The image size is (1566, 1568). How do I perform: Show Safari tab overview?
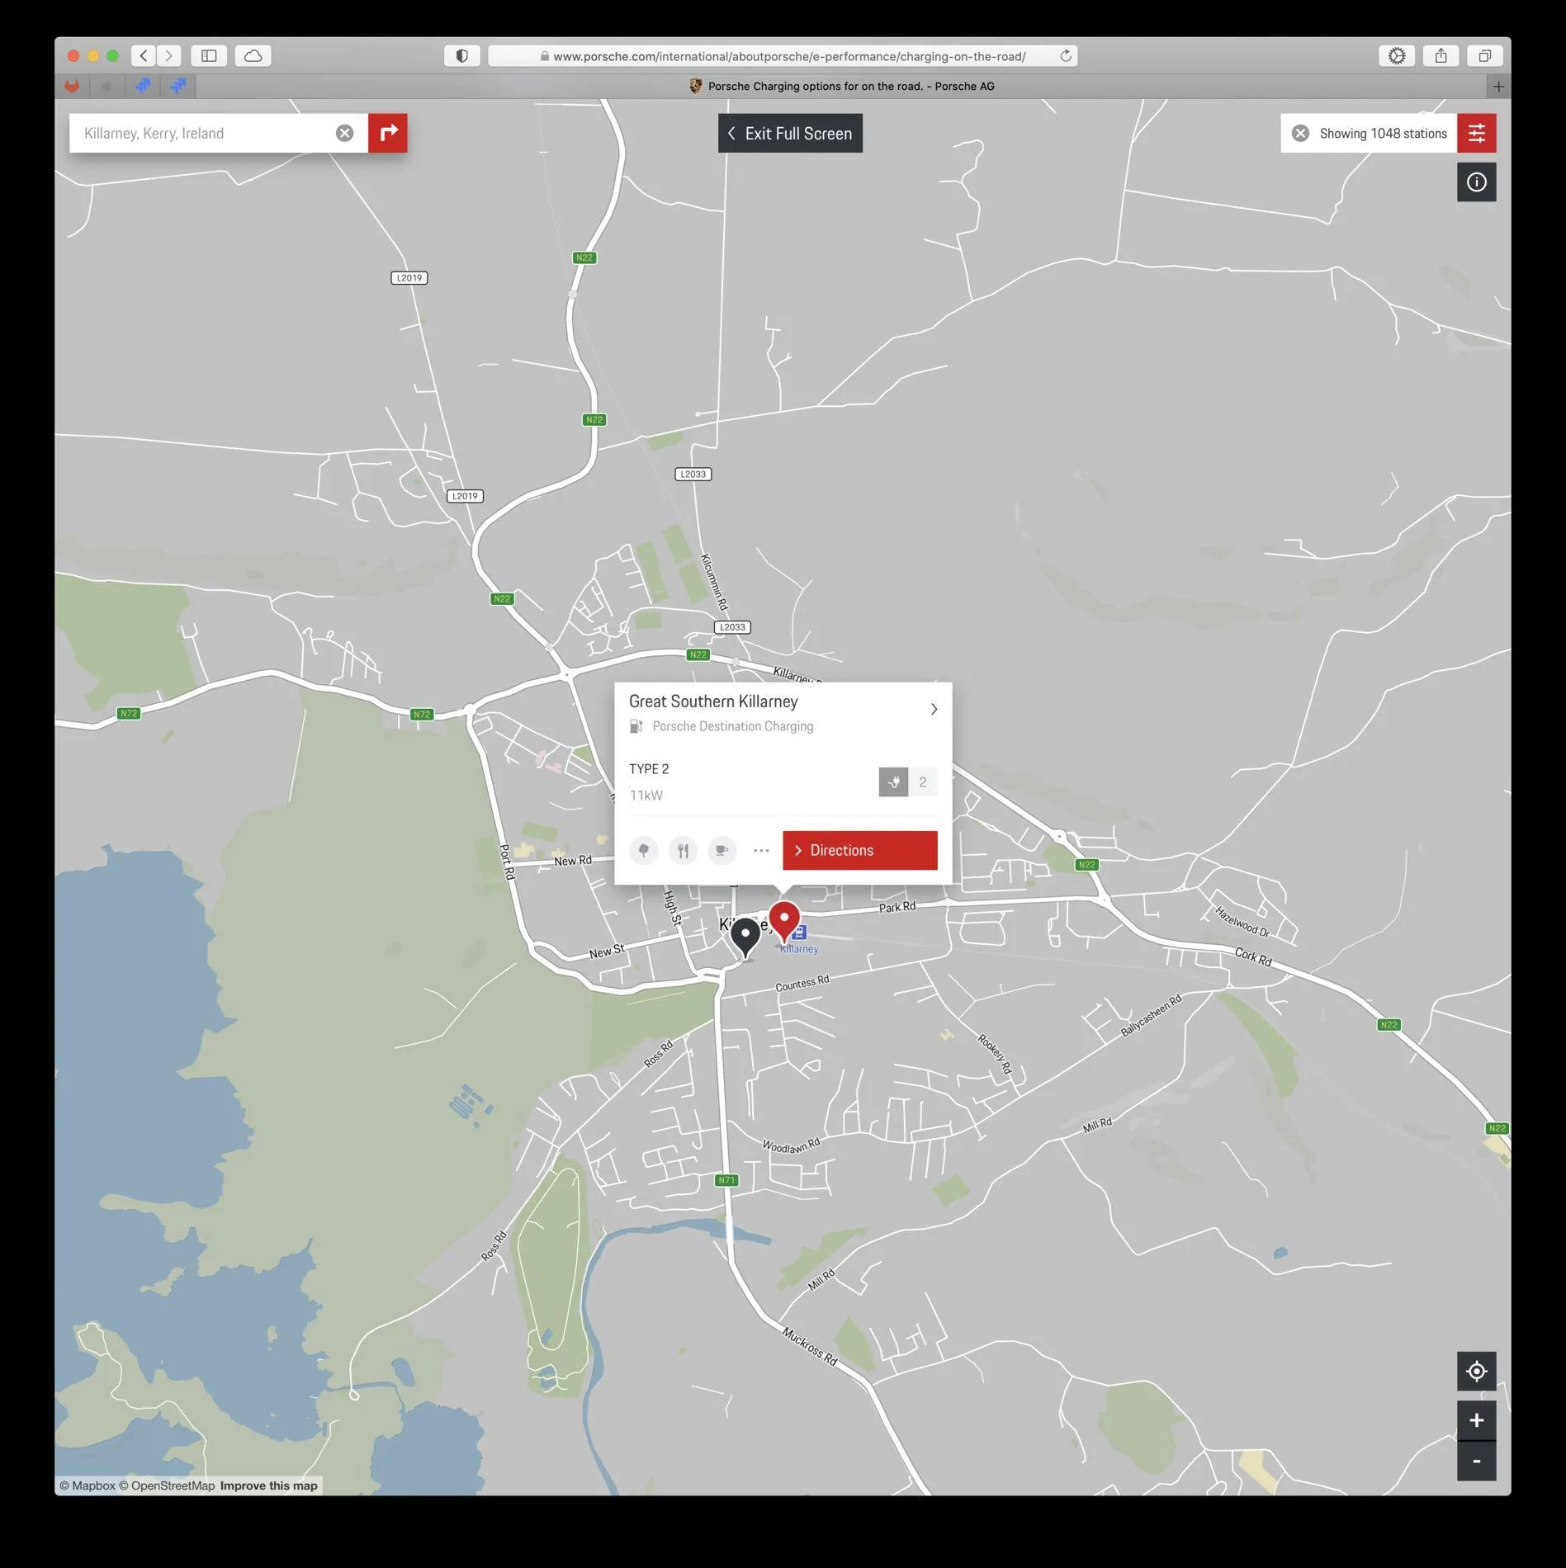coord(1484,55)
